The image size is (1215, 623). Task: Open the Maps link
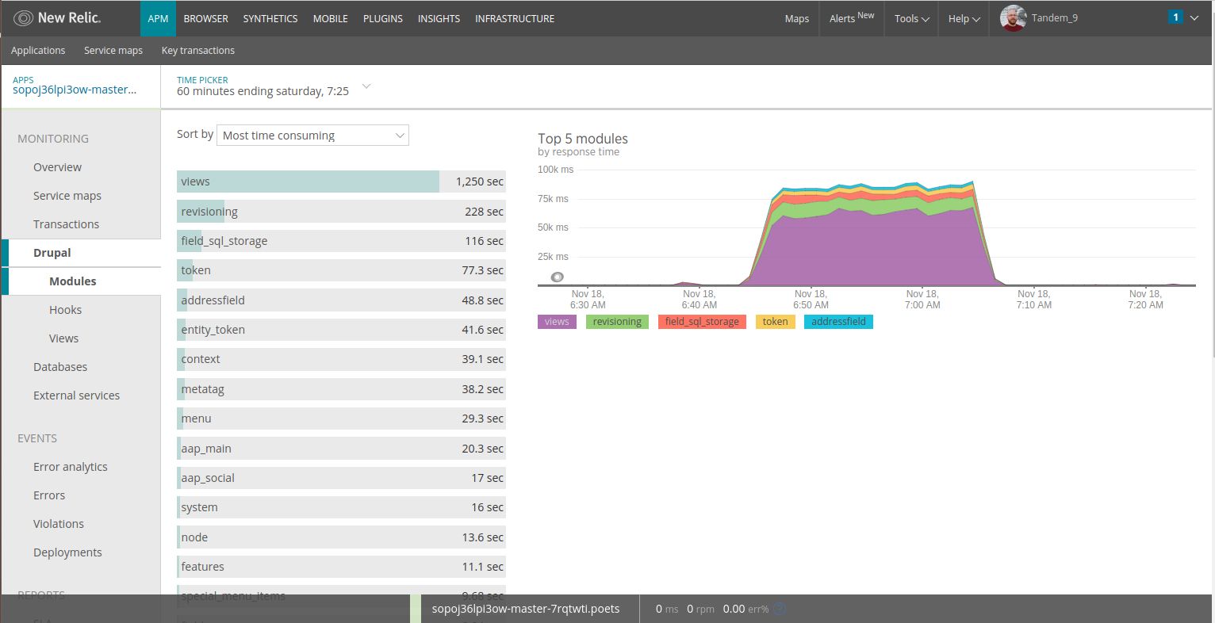(796, 18)
